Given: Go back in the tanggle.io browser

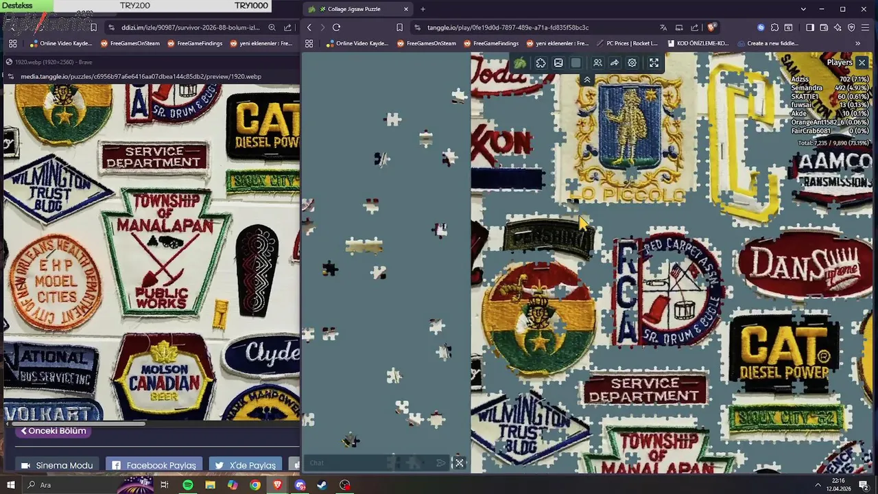Looking at the screenshot, I should coord(309,27).
